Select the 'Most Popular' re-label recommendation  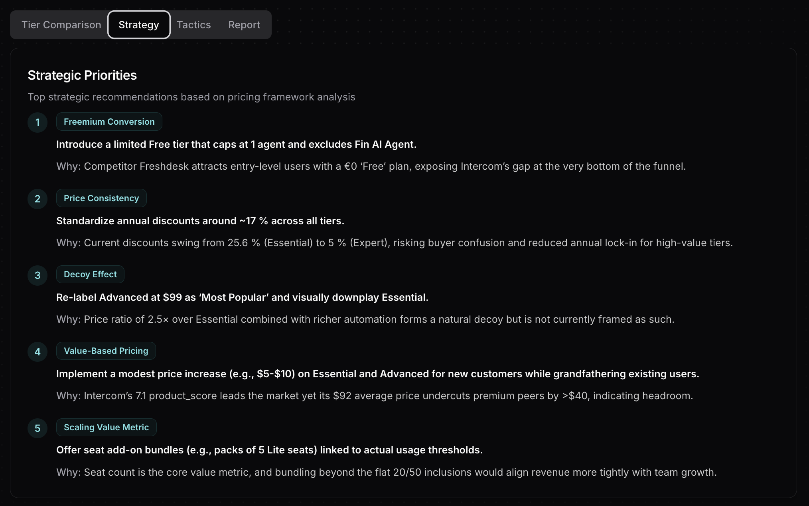coord(242,297)
